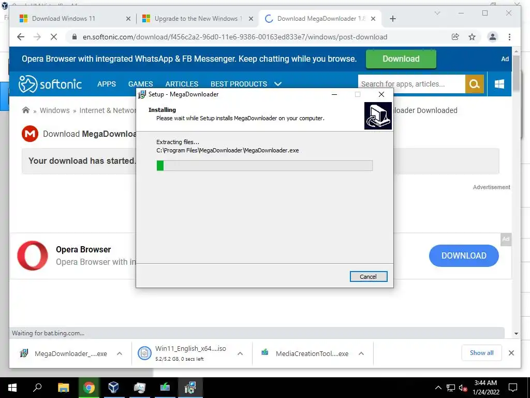Open the Windows Start menu

(12, 388)
